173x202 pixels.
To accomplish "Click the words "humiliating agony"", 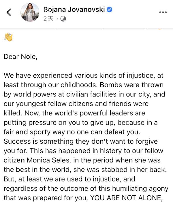I will [x=140, y=189].
